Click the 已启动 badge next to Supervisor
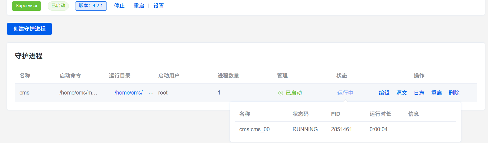The width and height of the screenshot is (488, 143). point(58,6)
